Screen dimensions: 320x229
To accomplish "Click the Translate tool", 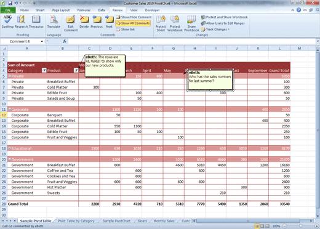I will [54, 22].
